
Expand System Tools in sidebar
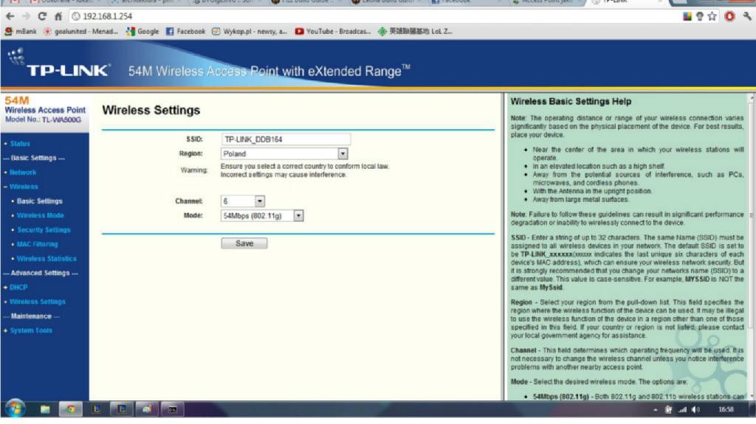click(x=31, y=330)
